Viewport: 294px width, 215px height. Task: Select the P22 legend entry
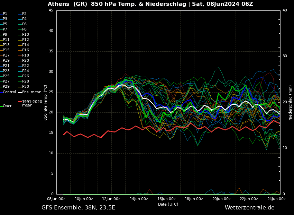coord(25,66)
